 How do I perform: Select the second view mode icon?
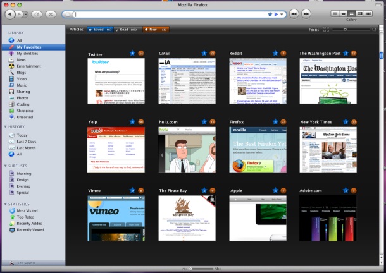pyautogui.click(x=343, y=13)
